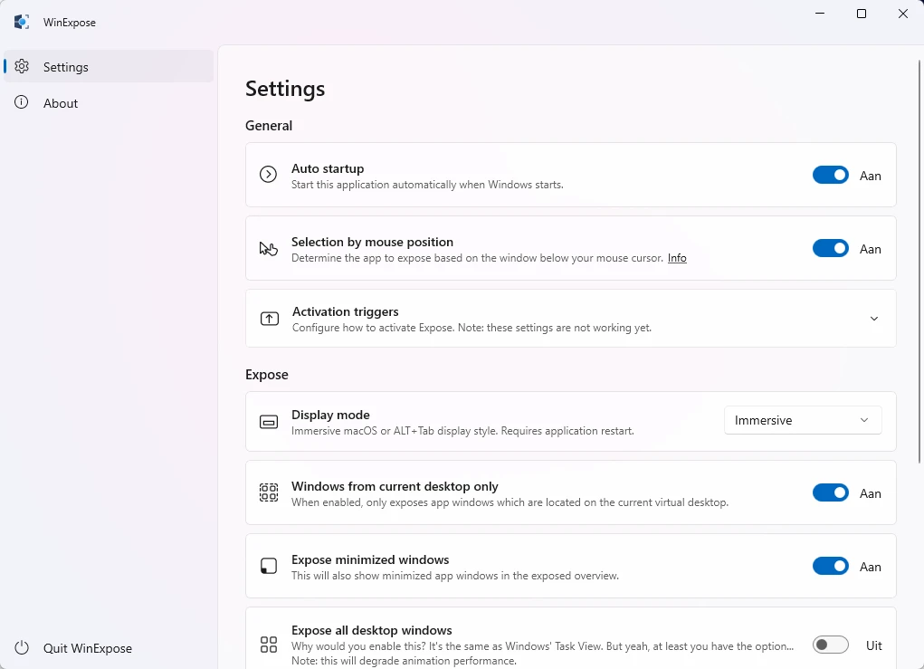Click the Display mode title text
924x669 pixels.
(330, 415)
